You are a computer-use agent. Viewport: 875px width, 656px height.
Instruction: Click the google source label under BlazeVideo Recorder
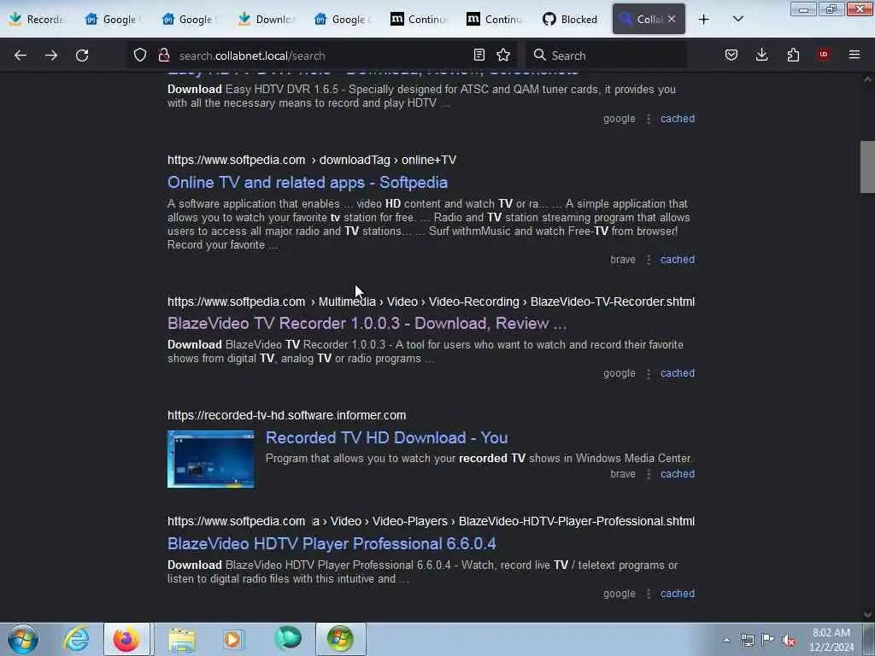(x=619, y=373)
